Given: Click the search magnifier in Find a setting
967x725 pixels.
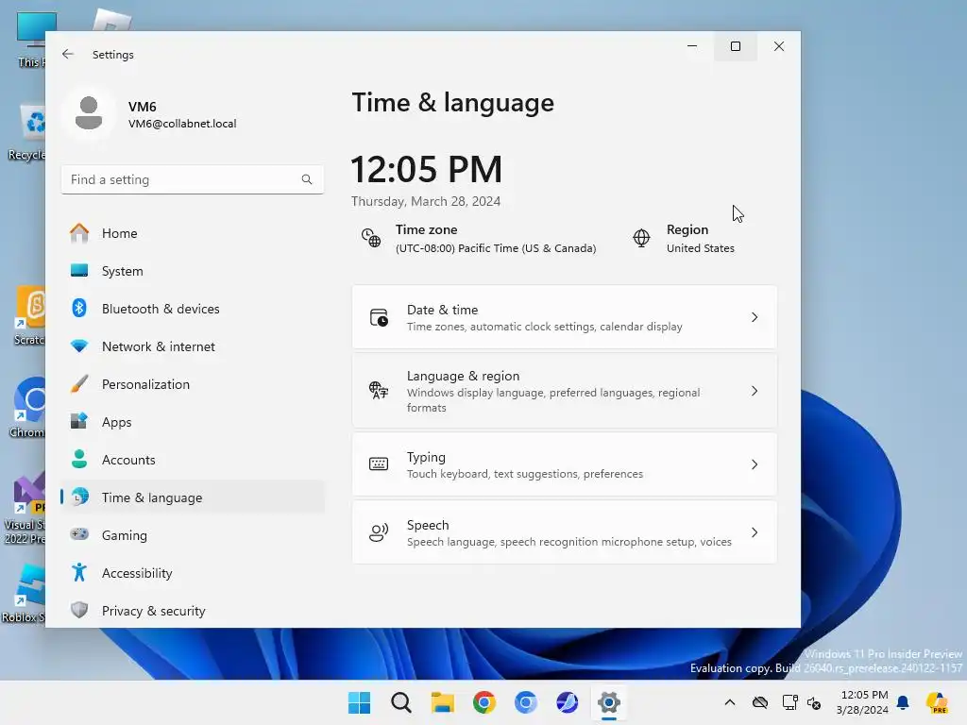Looking at the screenshot, I should [x=307, y=179].
